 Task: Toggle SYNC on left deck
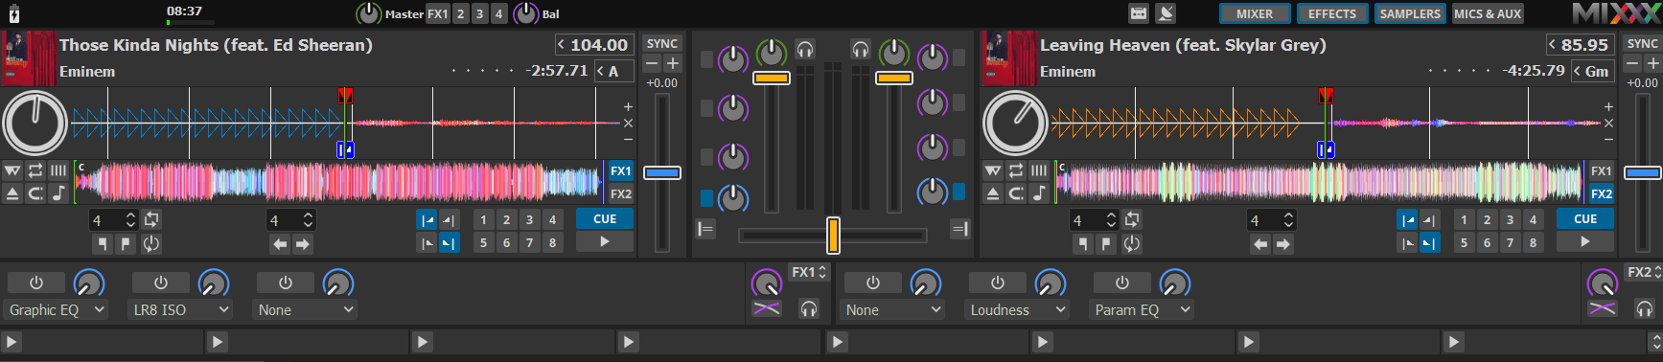click(662, 44)
